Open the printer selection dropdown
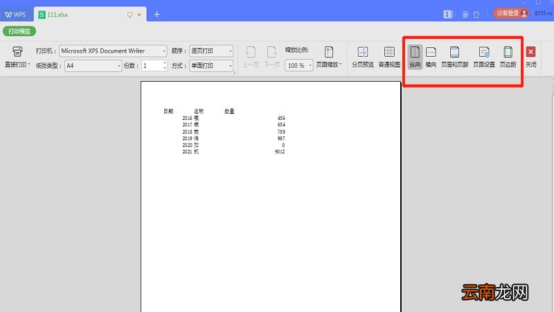 [164, 51]
